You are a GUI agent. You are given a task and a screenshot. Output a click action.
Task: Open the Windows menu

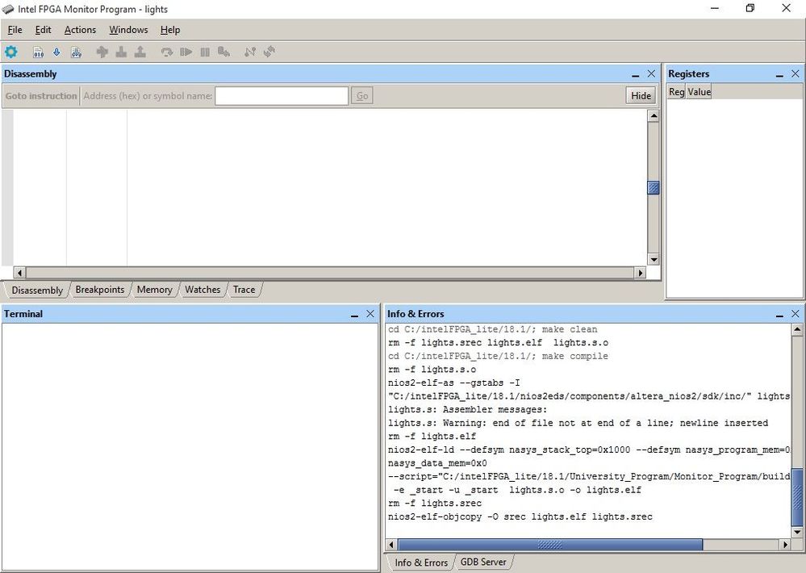point(128,30)
